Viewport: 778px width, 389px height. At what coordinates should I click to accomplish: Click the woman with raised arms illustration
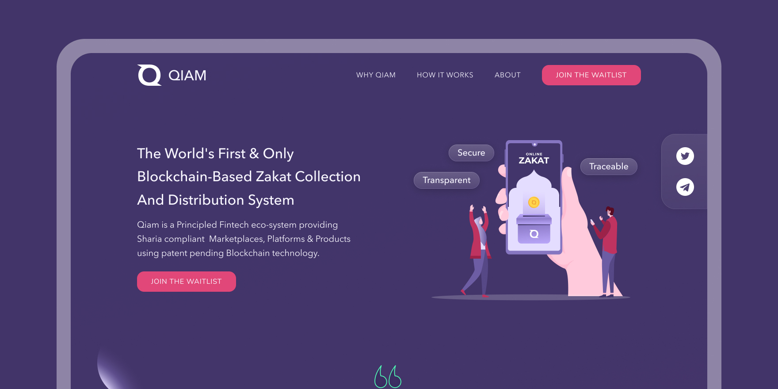(x=477, y=251)
